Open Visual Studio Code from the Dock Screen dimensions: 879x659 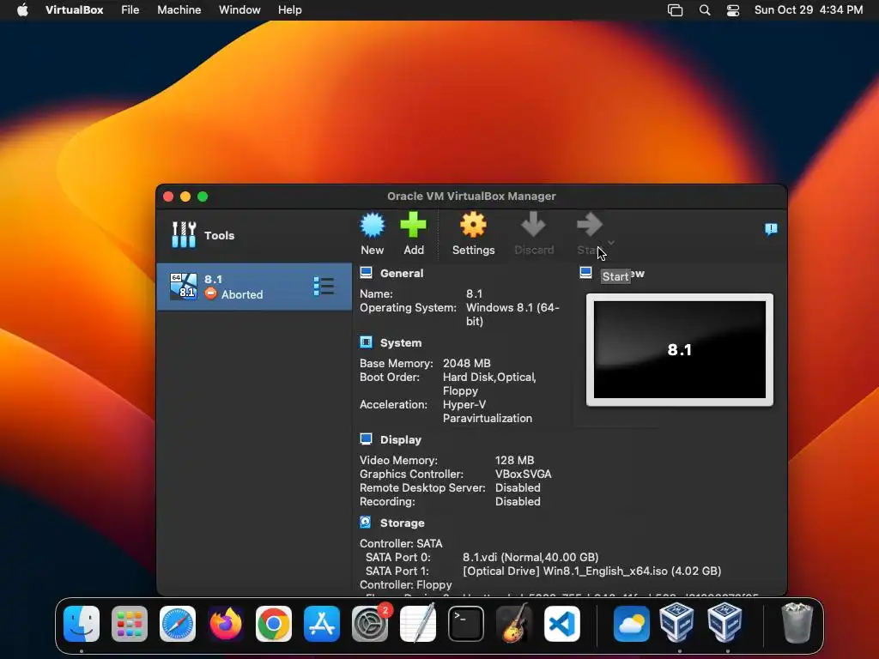coord(562,623)
